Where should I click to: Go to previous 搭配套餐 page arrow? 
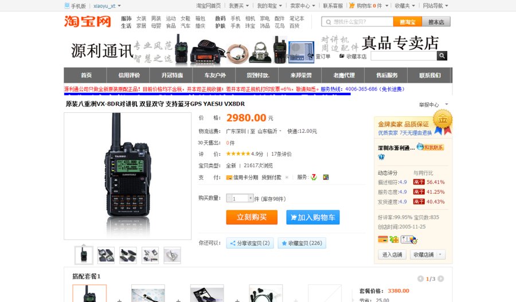[x=420, y=279]
